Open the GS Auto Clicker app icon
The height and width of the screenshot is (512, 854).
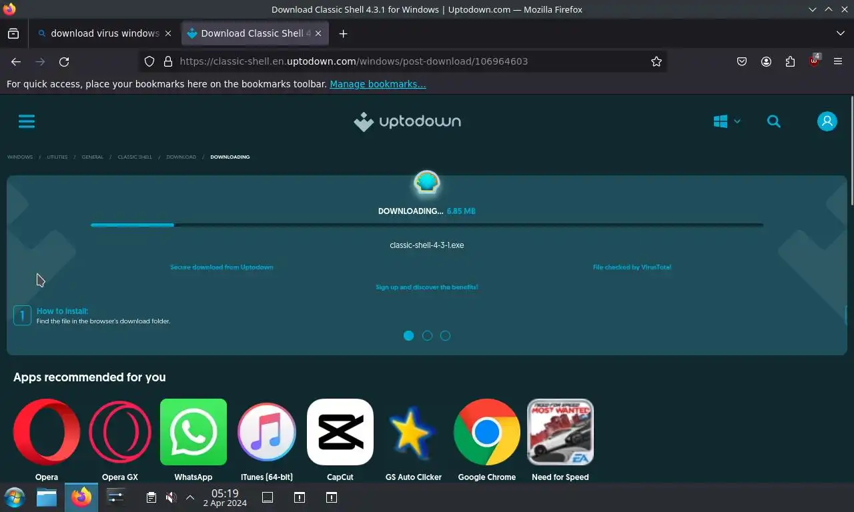click(414, 432)
